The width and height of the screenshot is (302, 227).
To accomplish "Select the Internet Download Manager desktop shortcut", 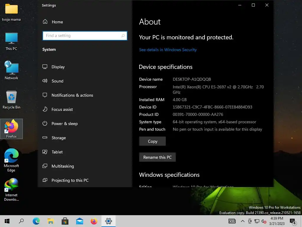I will [12, 190].
